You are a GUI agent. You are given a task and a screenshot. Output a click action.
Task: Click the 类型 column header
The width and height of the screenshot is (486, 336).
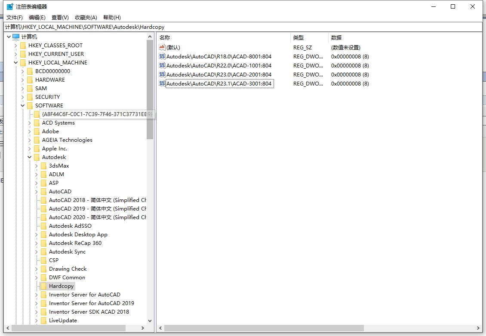309,37
